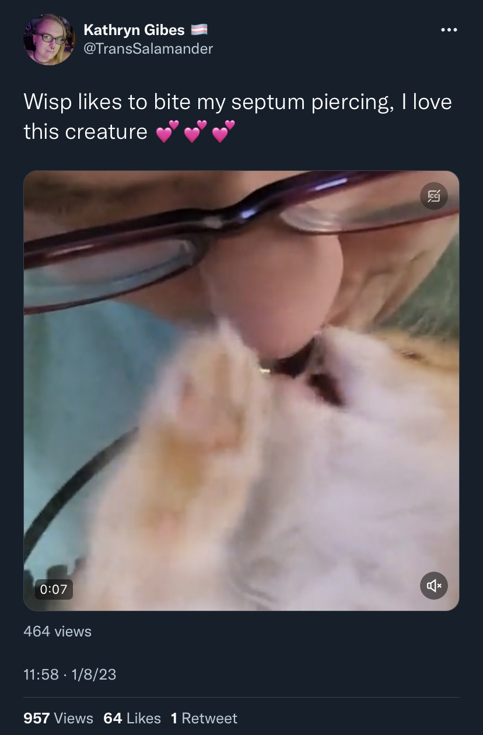Click the first sparkling hearts emoji
The image size is (483, 735).
(167, 131)
